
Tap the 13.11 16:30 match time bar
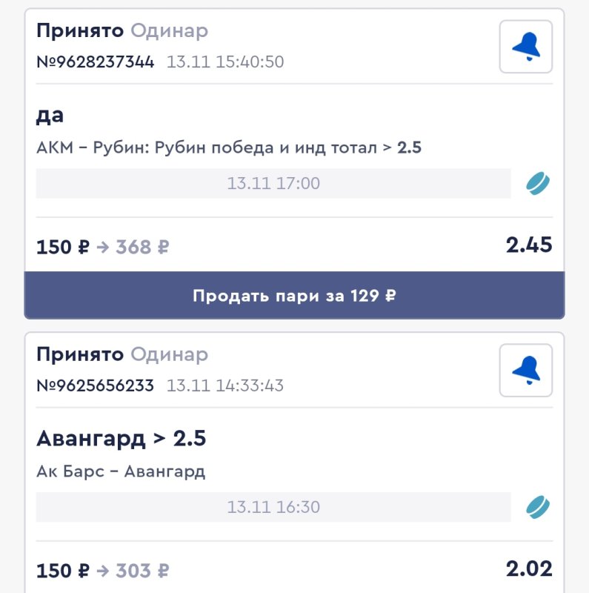click(273, 507)
